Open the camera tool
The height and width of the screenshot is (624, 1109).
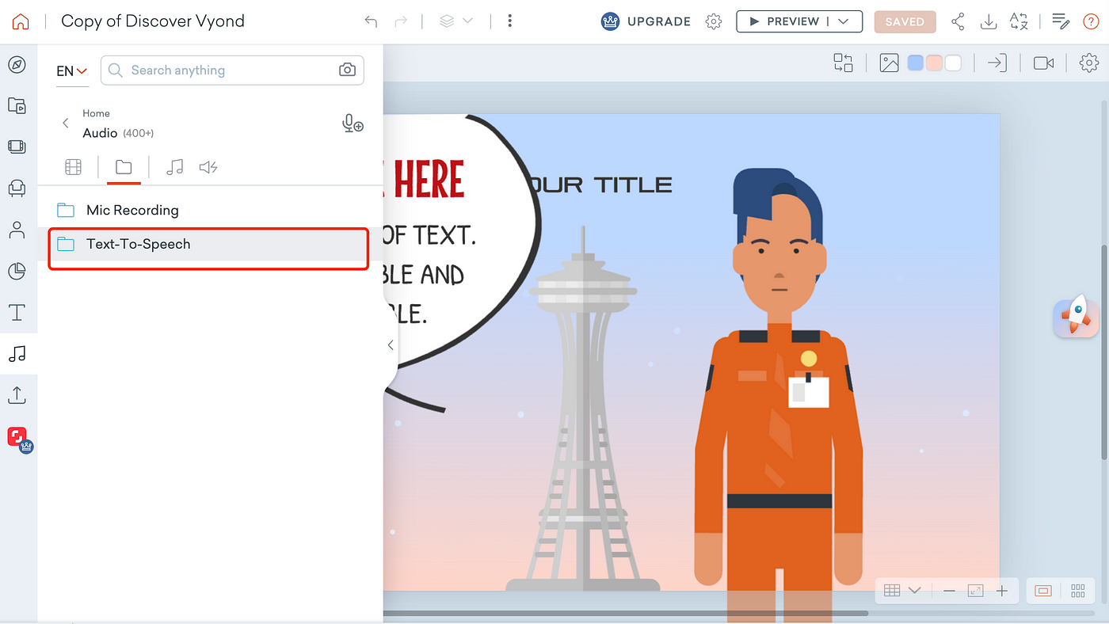point(1043,63)
